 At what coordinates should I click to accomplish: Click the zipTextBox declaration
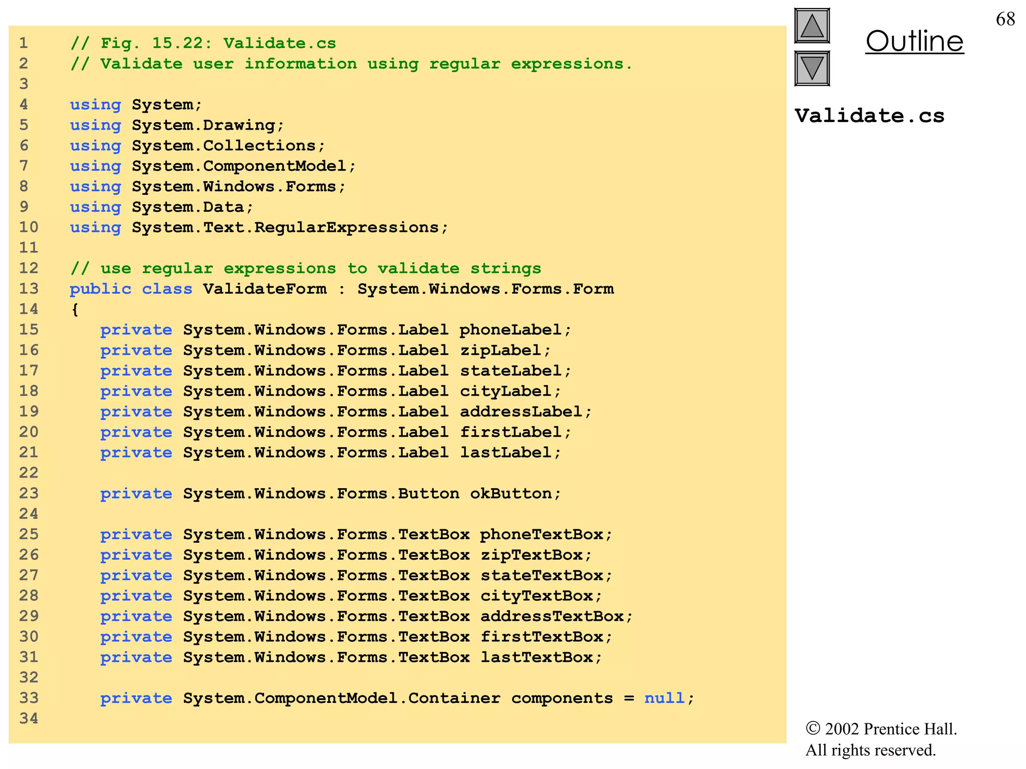click(x=346, y=555)
